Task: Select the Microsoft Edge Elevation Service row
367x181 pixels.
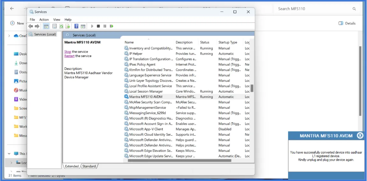Action: tap(187, 150)
